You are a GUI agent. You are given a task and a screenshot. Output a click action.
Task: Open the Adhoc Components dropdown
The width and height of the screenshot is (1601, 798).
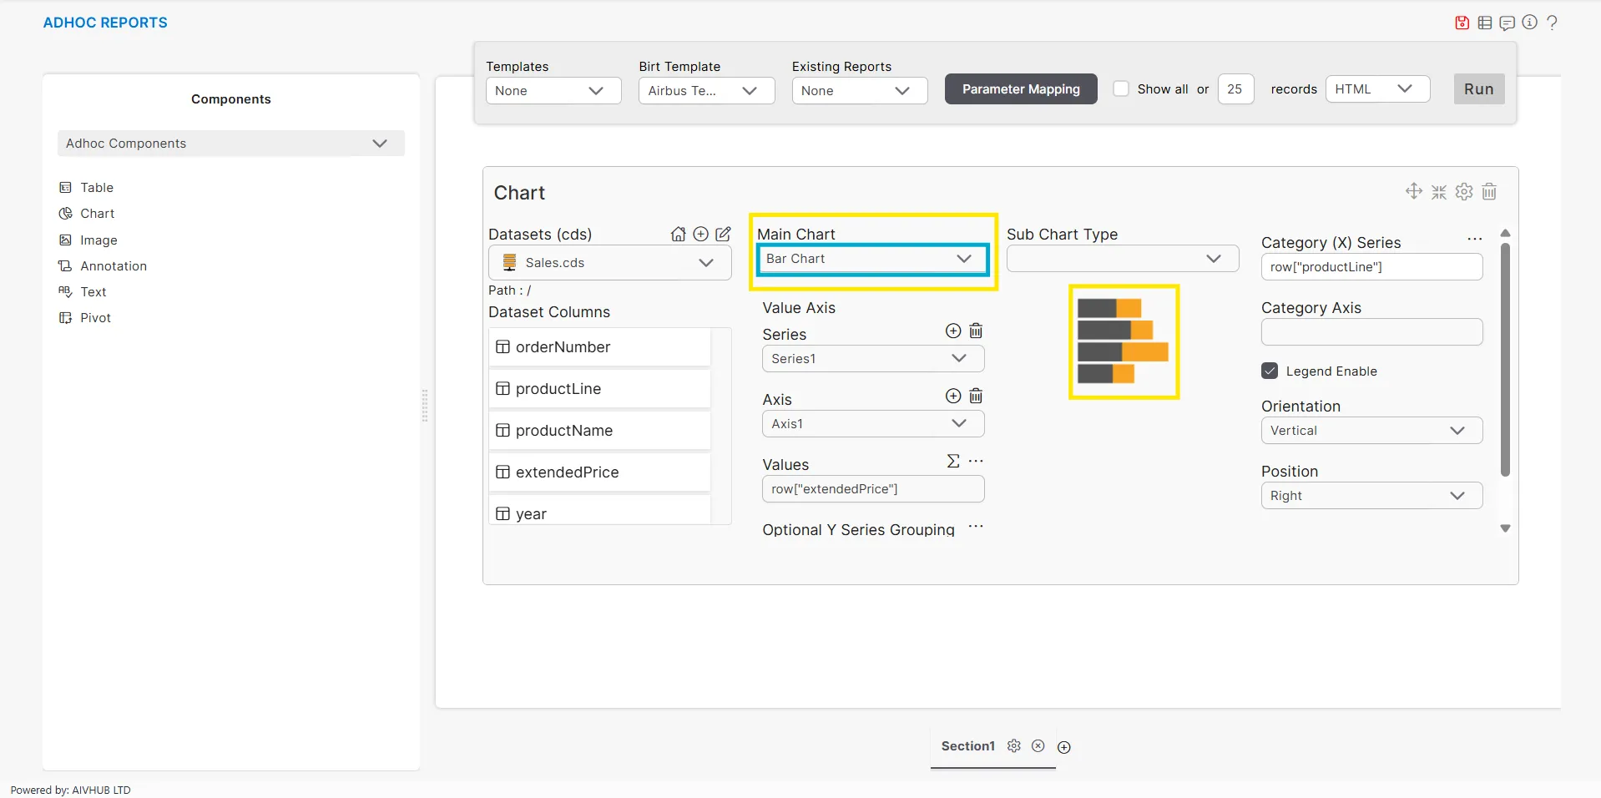pos(230,144)
